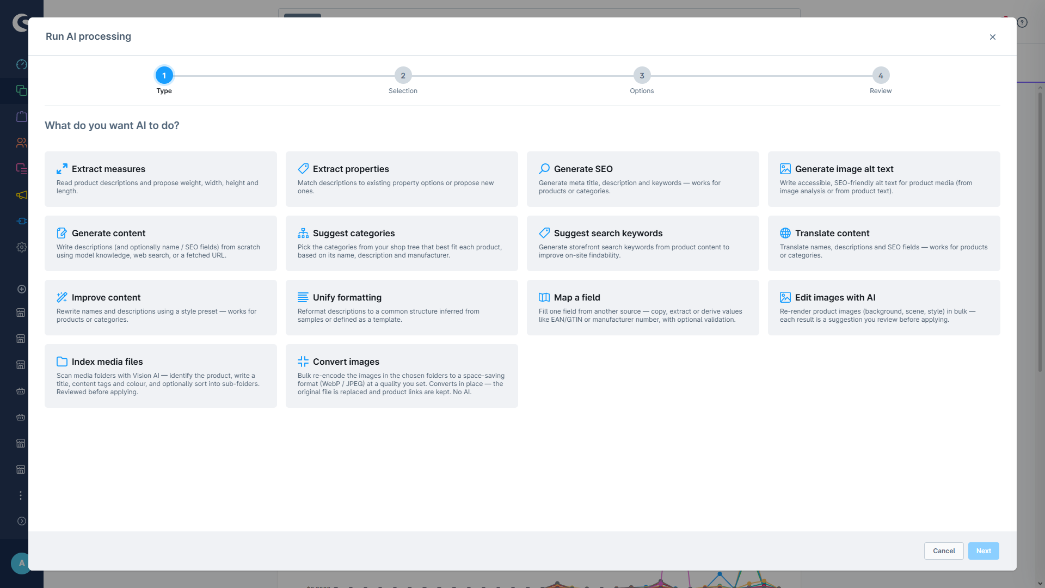Viewport: 1045px width, 588px height.
Task: Click the Map a field icon
Action: pyautogui.click(x=544, y=297)
